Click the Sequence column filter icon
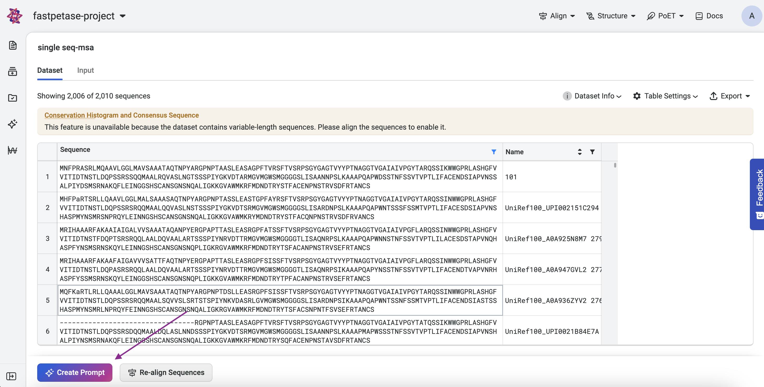This screenshot has height=387, width=764. click(494, 152)
